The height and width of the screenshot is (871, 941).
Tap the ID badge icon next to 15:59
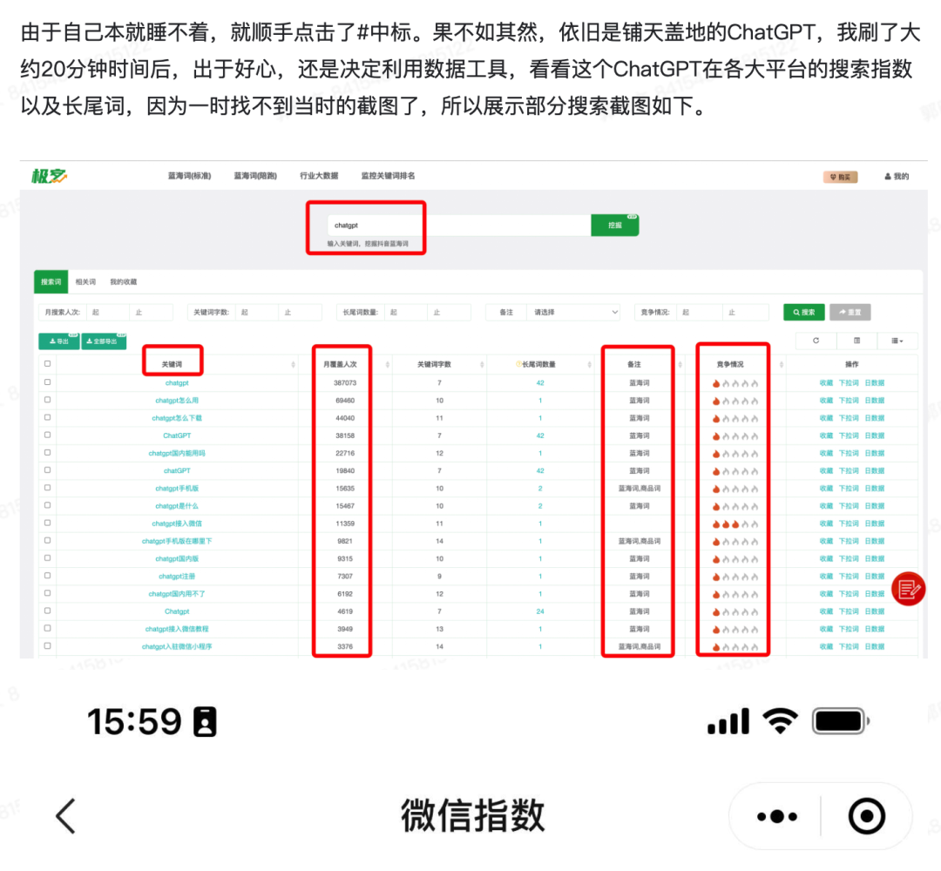click(205, 722)
